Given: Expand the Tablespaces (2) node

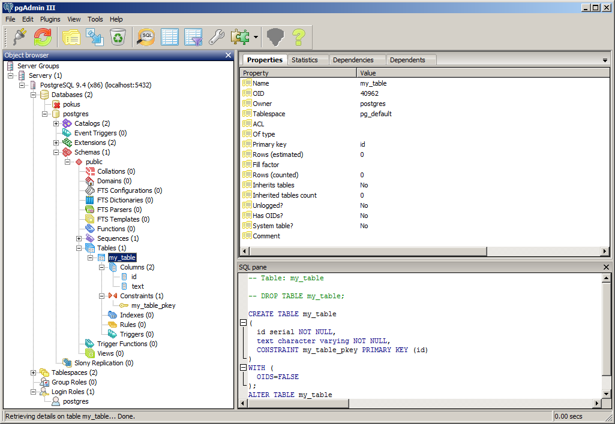Looking at the screenshot, I should [34, 372].
